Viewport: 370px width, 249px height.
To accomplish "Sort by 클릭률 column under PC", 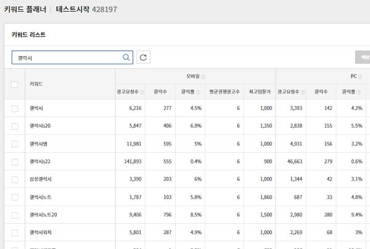I will pyautogui.click(x=348, y=92).
